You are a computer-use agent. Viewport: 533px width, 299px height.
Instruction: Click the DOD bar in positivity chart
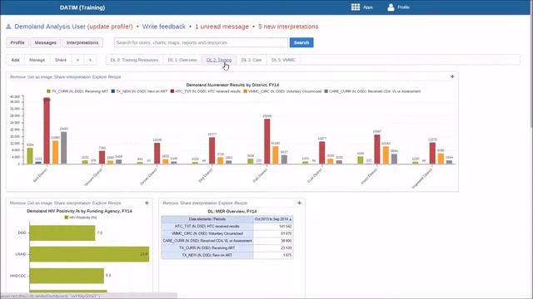pos(62,233)
